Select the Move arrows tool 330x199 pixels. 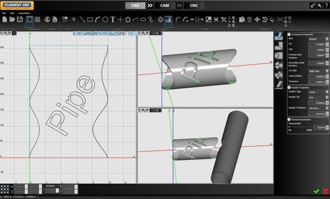pos(257,20)
